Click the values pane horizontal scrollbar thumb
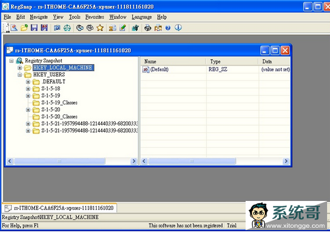This screenshot has height=233, width=330. coord(192,161)
